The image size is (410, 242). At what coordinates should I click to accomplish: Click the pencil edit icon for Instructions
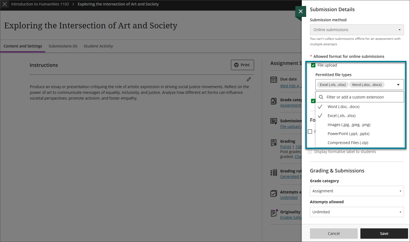tap(249, 79)
